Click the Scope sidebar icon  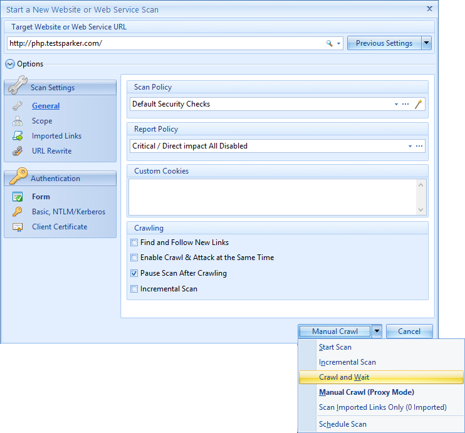click(x=18, y=121)
